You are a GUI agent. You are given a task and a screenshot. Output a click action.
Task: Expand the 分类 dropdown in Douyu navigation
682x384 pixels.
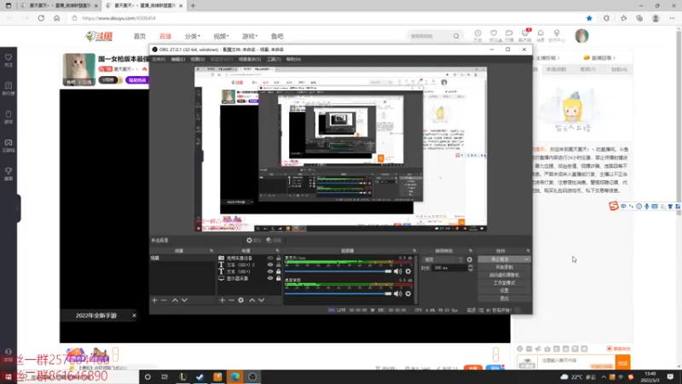[193, 36]
